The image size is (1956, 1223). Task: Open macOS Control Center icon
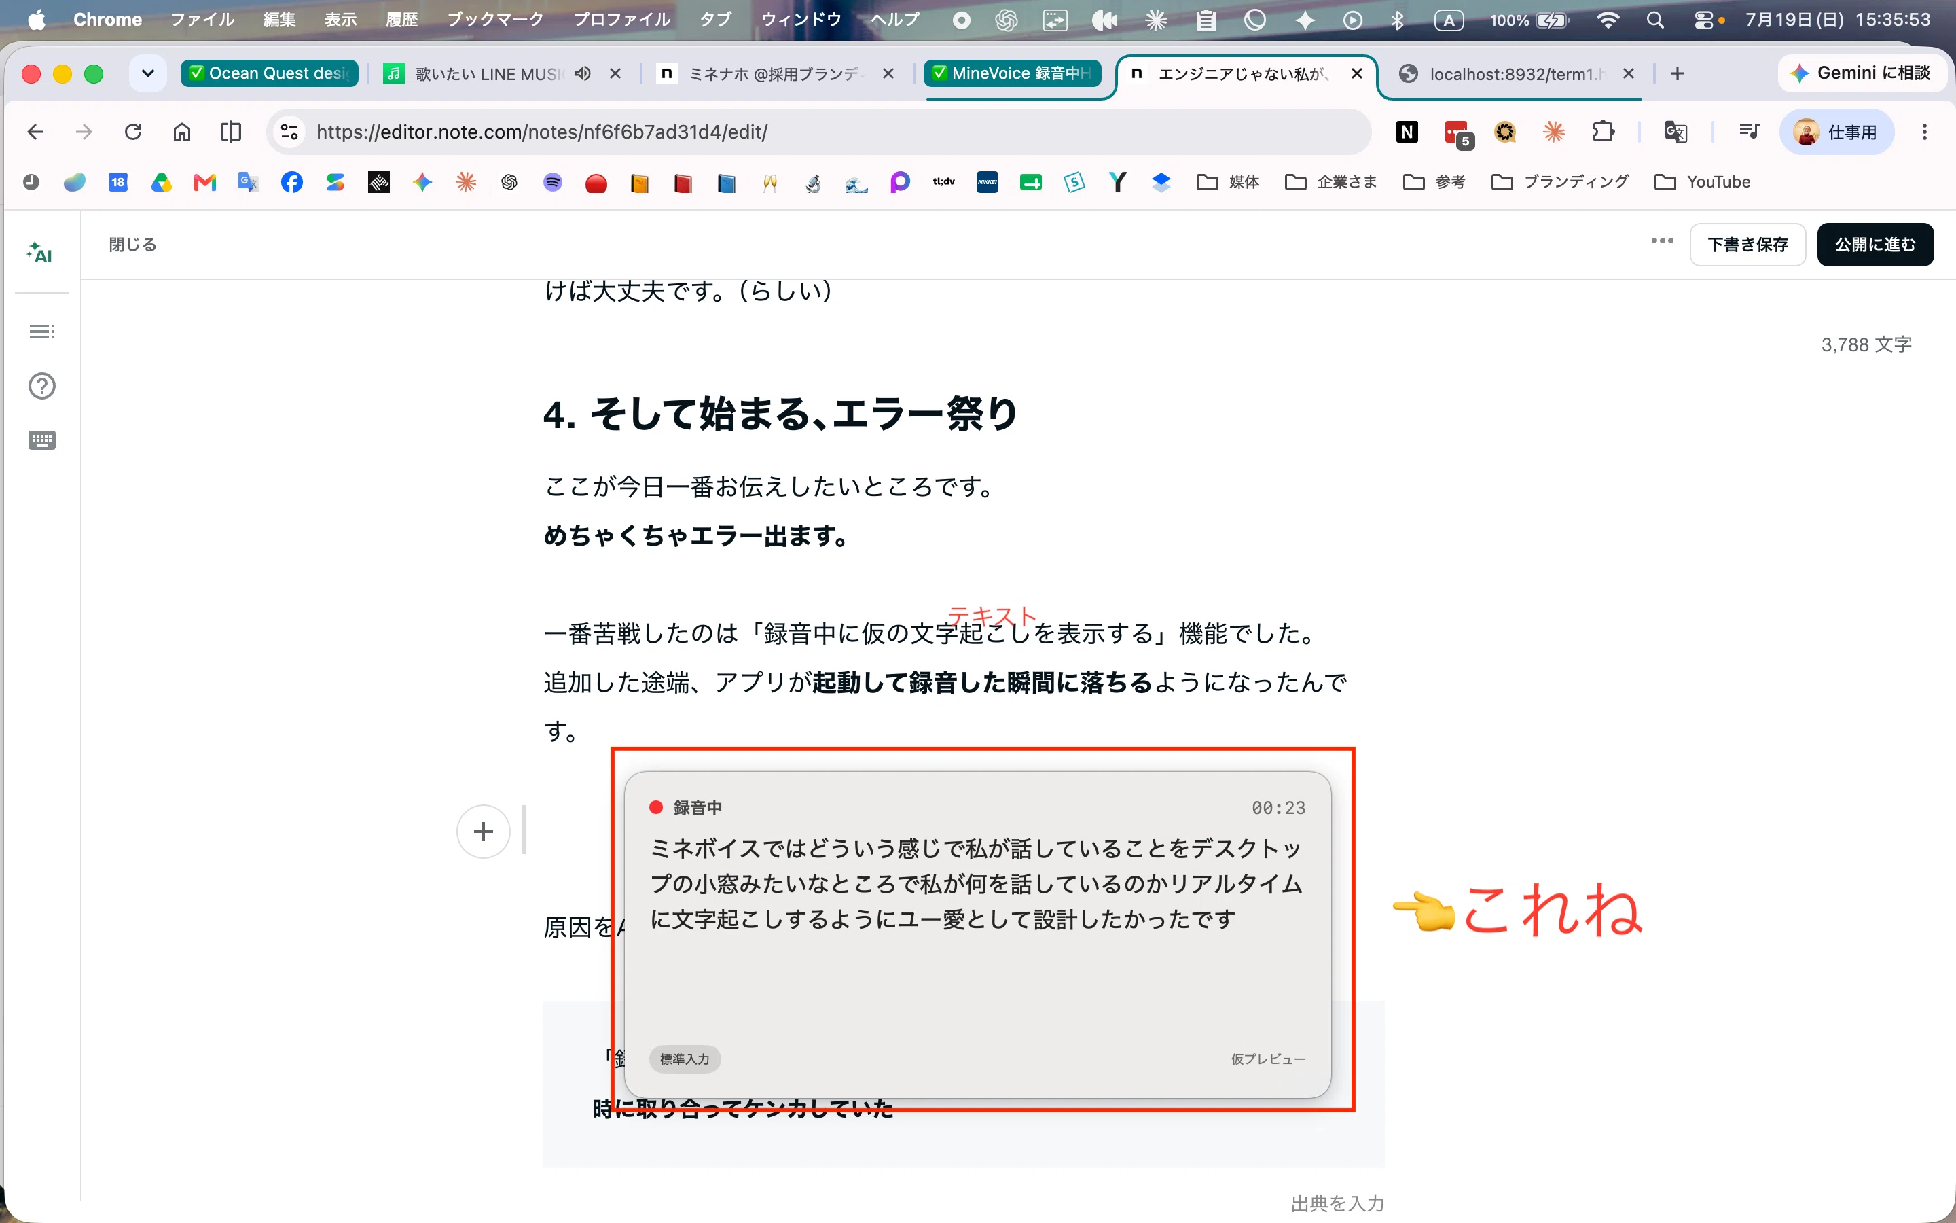point(1703,20)
